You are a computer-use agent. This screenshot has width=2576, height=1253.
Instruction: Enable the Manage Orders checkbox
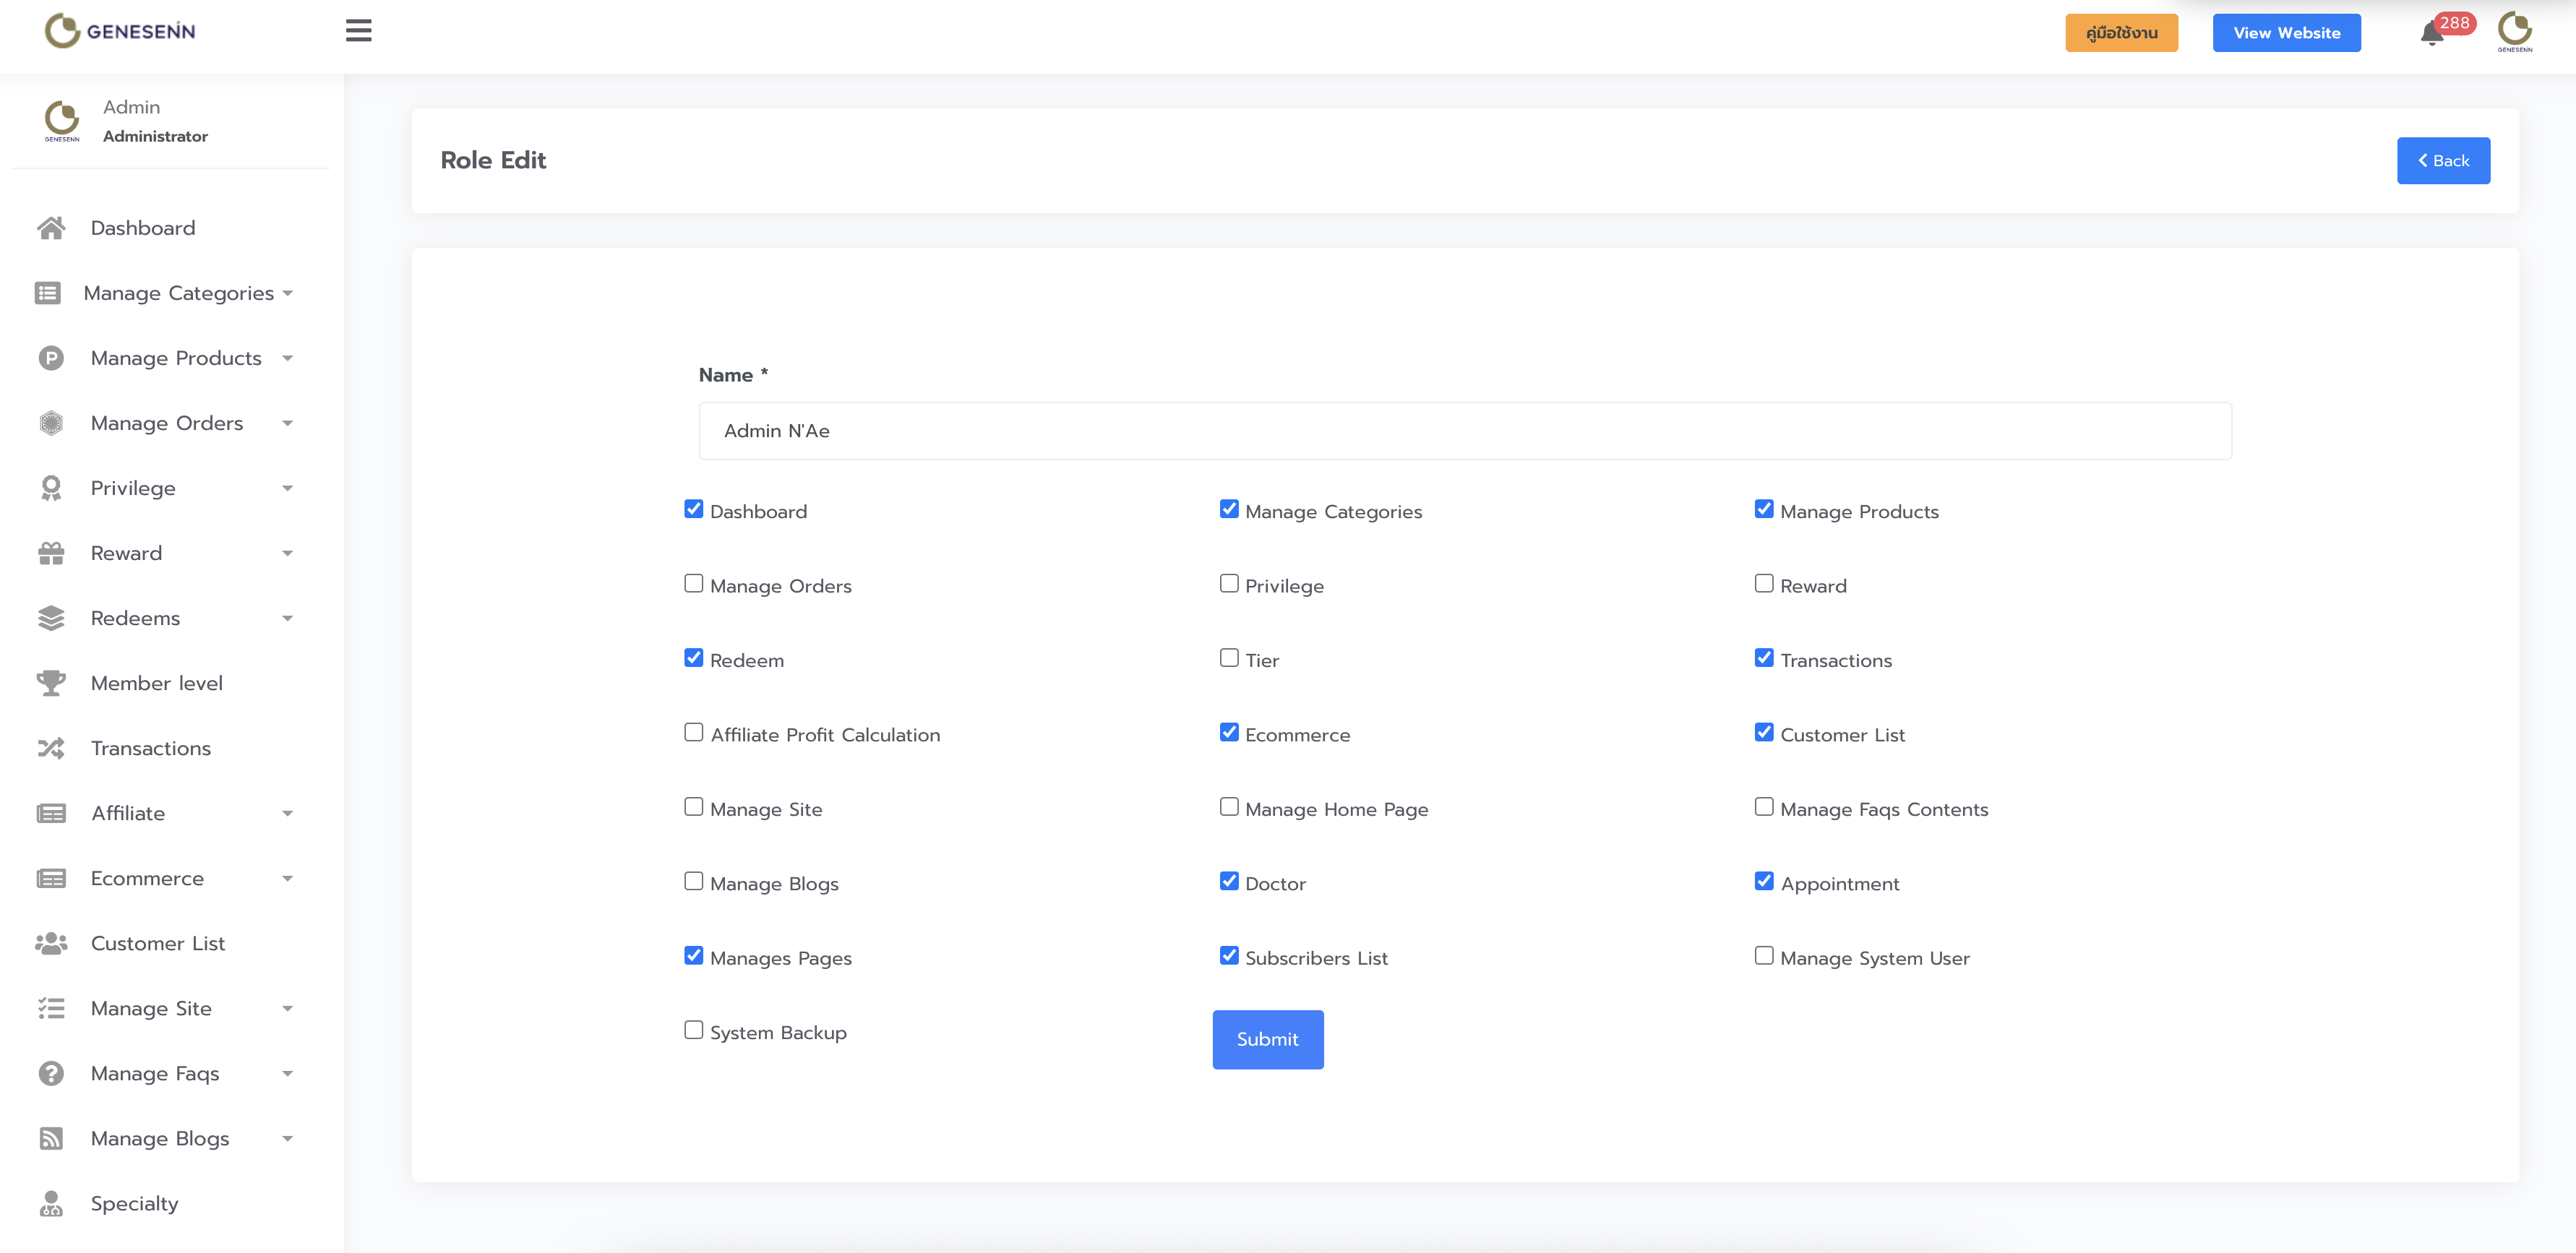coord(693,584)
